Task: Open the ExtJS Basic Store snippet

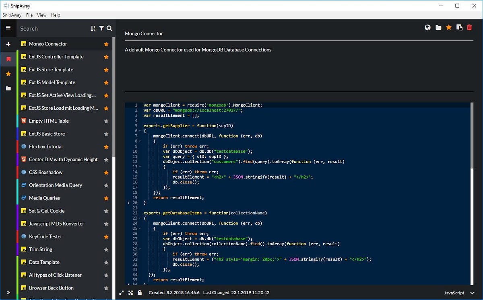Action: point(64,134)
